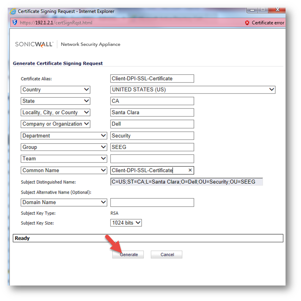The image size is (301, 301).
Task: Click the SonicWall logo
Action: [34, 45]
